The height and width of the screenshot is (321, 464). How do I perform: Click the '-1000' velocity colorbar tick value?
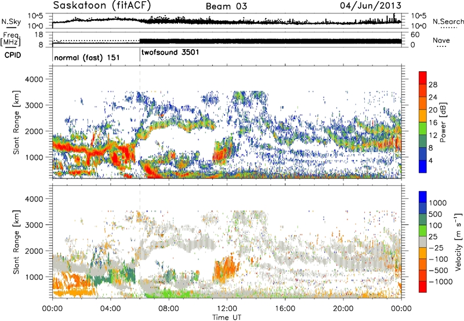click(x=440, y=282)
